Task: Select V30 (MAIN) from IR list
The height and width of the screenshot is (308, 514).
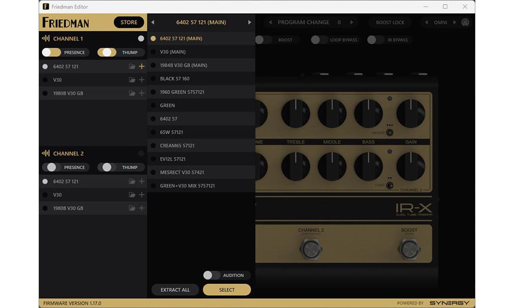Action: [201, 52]
